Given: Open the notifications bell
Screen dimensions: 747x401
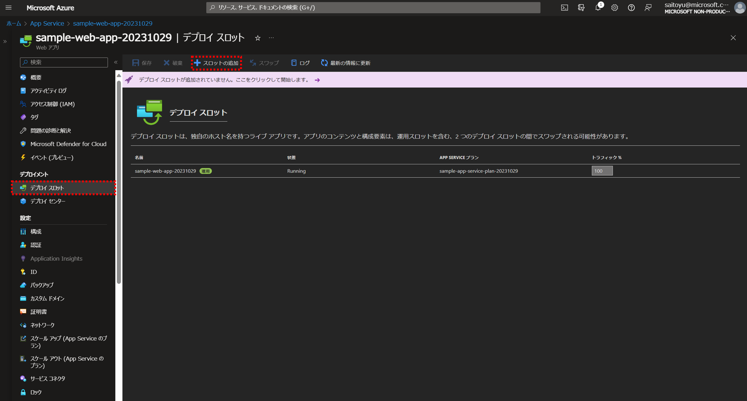Looking at the screenshot, I should pos(598,7).
